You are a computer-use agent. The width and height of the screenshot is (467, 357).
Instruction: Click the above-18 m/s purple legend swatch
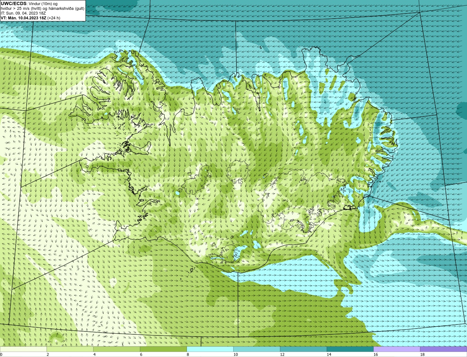pos(444,349)
